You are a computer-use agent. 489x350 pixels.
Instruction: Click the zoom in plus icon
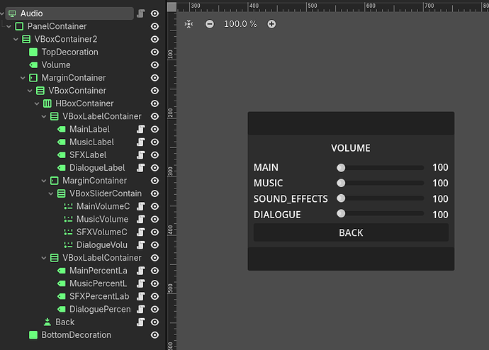[271, 24]
